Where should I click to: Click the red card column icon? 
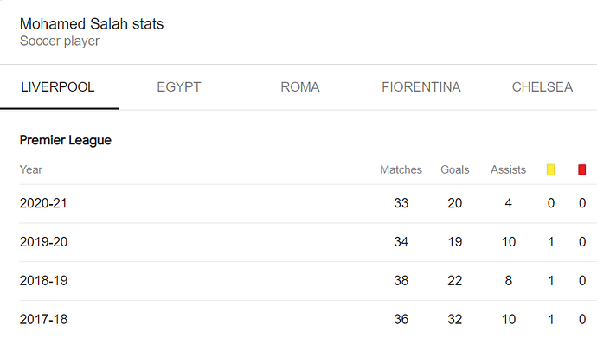pos(581,169)
